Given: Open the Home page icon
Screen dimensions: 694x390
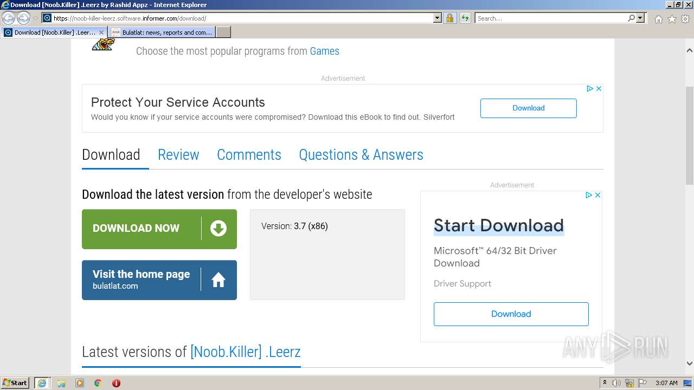Looking at the screenshot, I should (658, 19).
